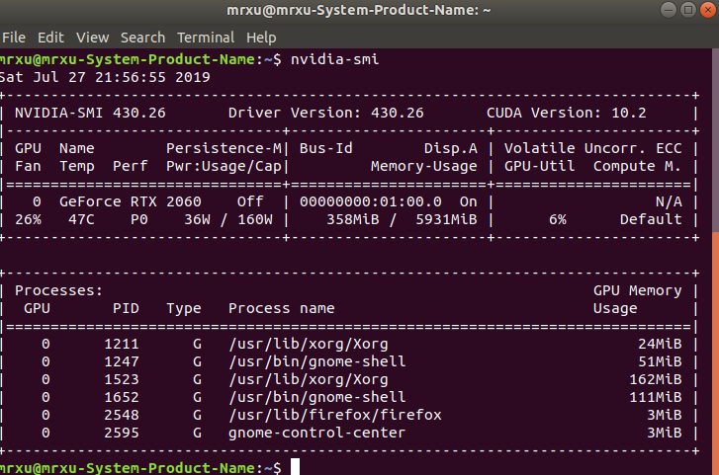Image resolution: width=719 pixels, height=475 pixels.
Task: Click CUDA Version: 10.2 text
Action: tap(567, 113)
